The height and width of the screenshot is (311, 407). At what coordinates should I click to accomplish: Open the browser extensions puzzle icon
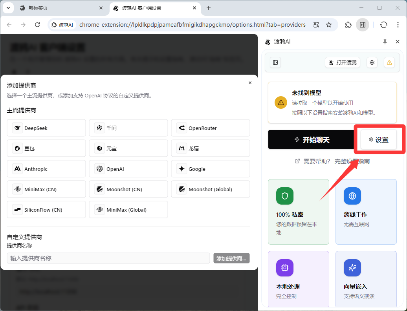click(x=348, y=25)
